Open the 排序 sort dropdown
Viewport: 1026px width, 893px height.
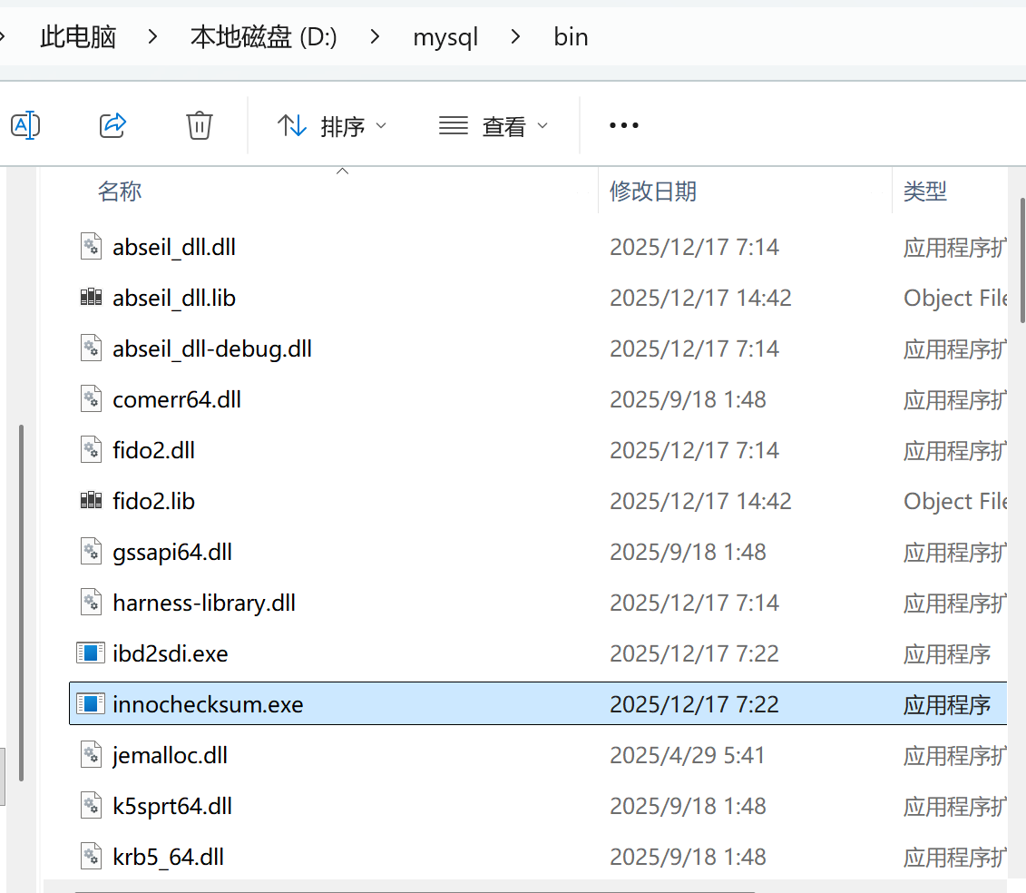pos(332,126)
